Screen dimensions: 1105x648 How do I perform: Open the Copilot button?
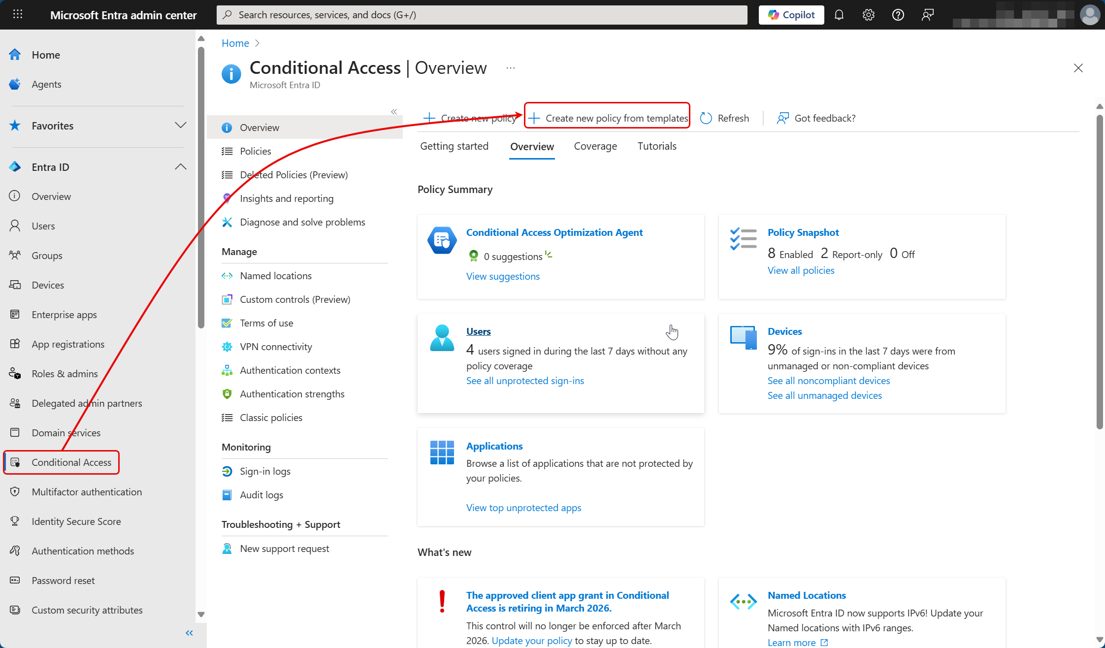791,15
